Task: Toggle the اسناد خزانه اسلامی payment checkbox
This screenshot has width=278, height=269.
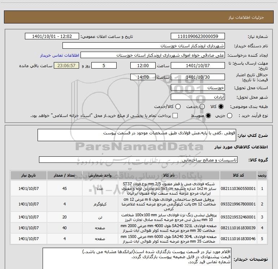Action: (x=175, y=116)
